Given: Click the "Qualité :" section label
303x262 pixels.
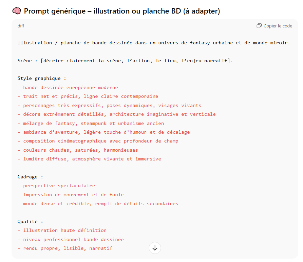Looking at the screenshot, I should (30, 222).
